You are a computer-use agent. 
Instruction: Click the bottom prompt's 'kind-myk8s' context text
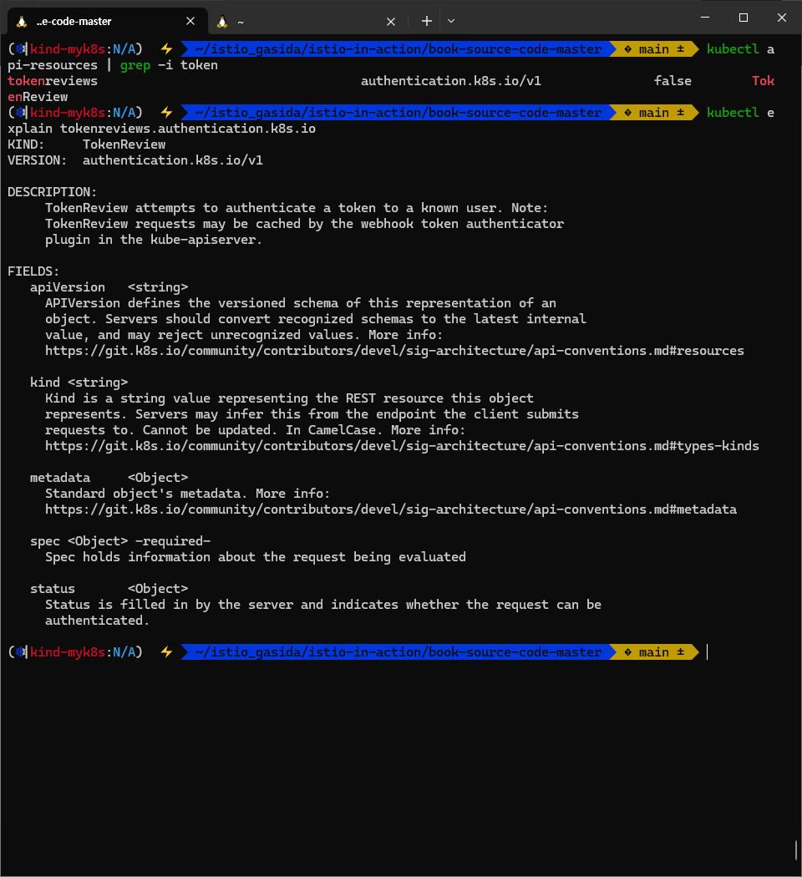pyautogui.click(x=68, y=652)
